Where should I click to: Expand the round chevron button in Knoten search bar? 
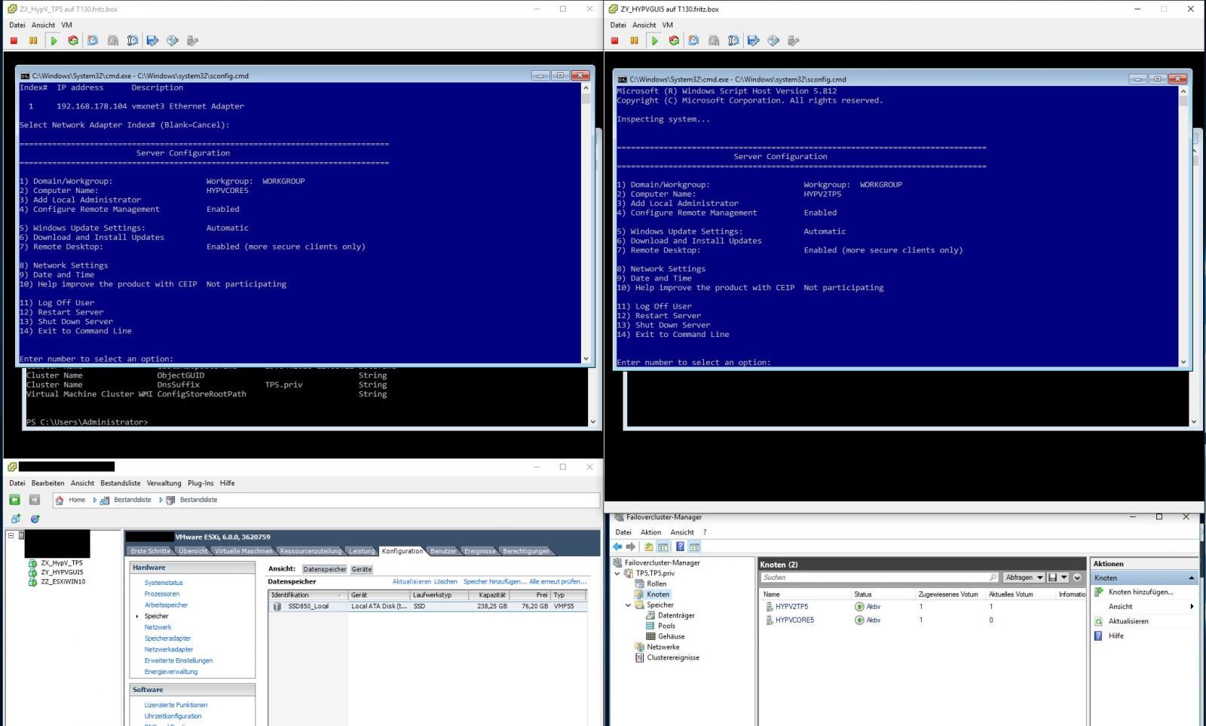click(x=1077, y=577)
